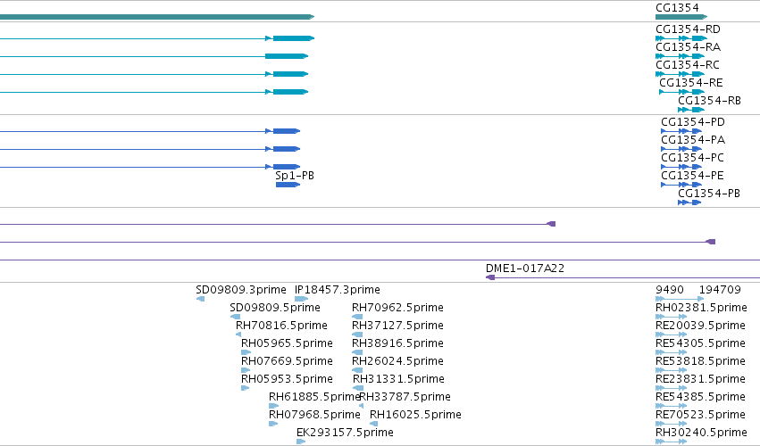Select CG1354-PC coding feature
The image size is (760, 446).
pyautogui.click(x=693, y=158)
